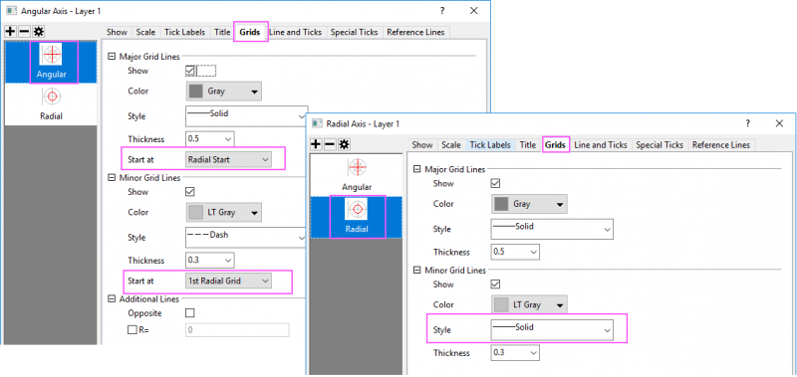Open Major grid Style dropdown in Angular dialog
Image resolution: width=797 pixels, height=377 pixels.
click(x=247, y=116)
